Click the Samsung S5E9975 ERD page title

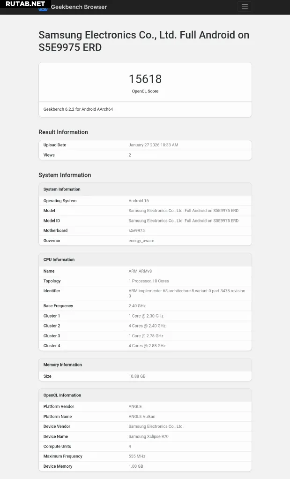tap(144, 41)
